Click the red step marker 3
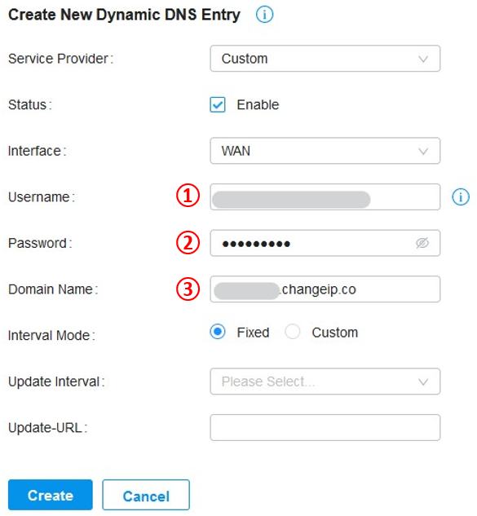The image size is (477, 516). coord(188,289)
